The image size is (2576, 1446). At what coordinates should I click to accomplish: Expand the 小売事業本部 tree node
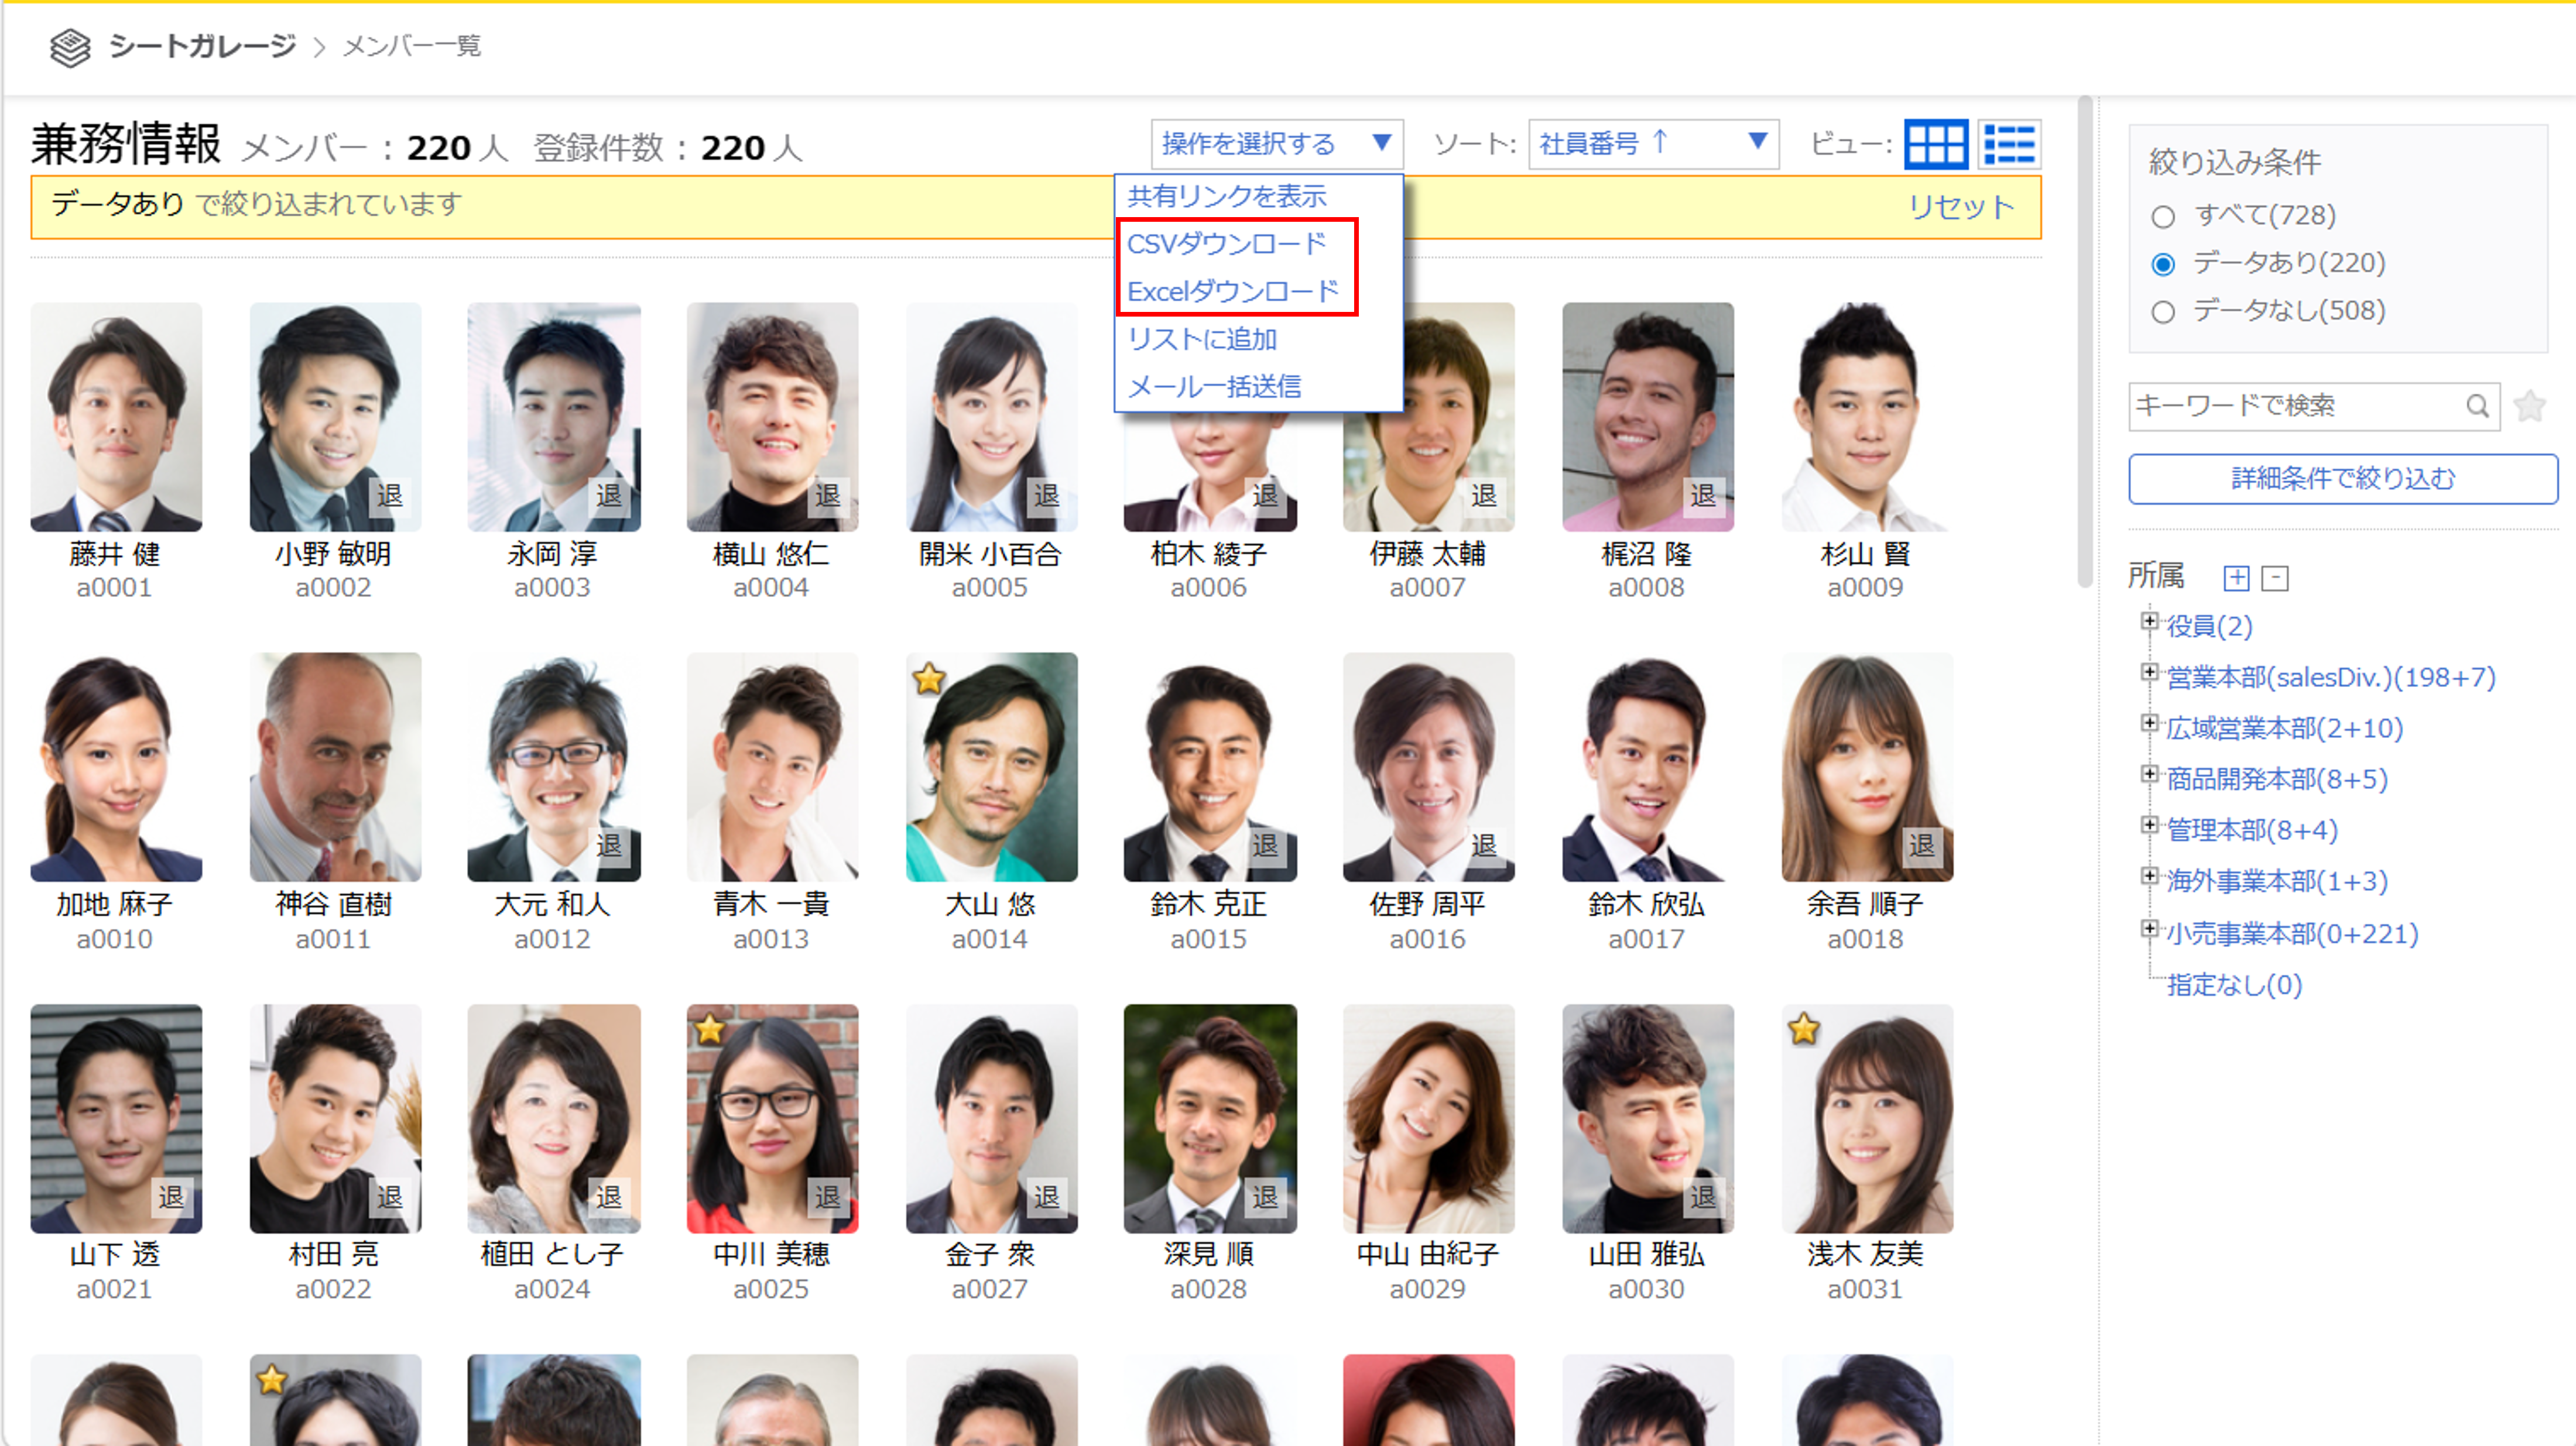tap(2149, 929)
